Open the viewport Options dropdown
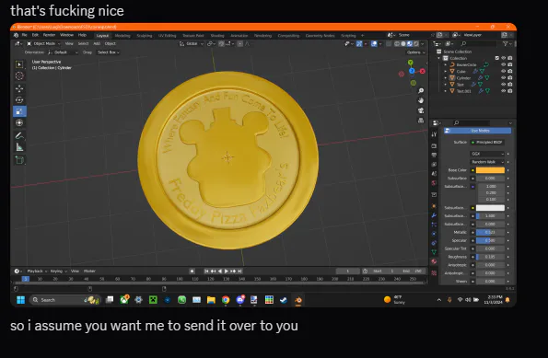This screenshot has height=358, width=548. pyautogui.click(x=416, y=52)
